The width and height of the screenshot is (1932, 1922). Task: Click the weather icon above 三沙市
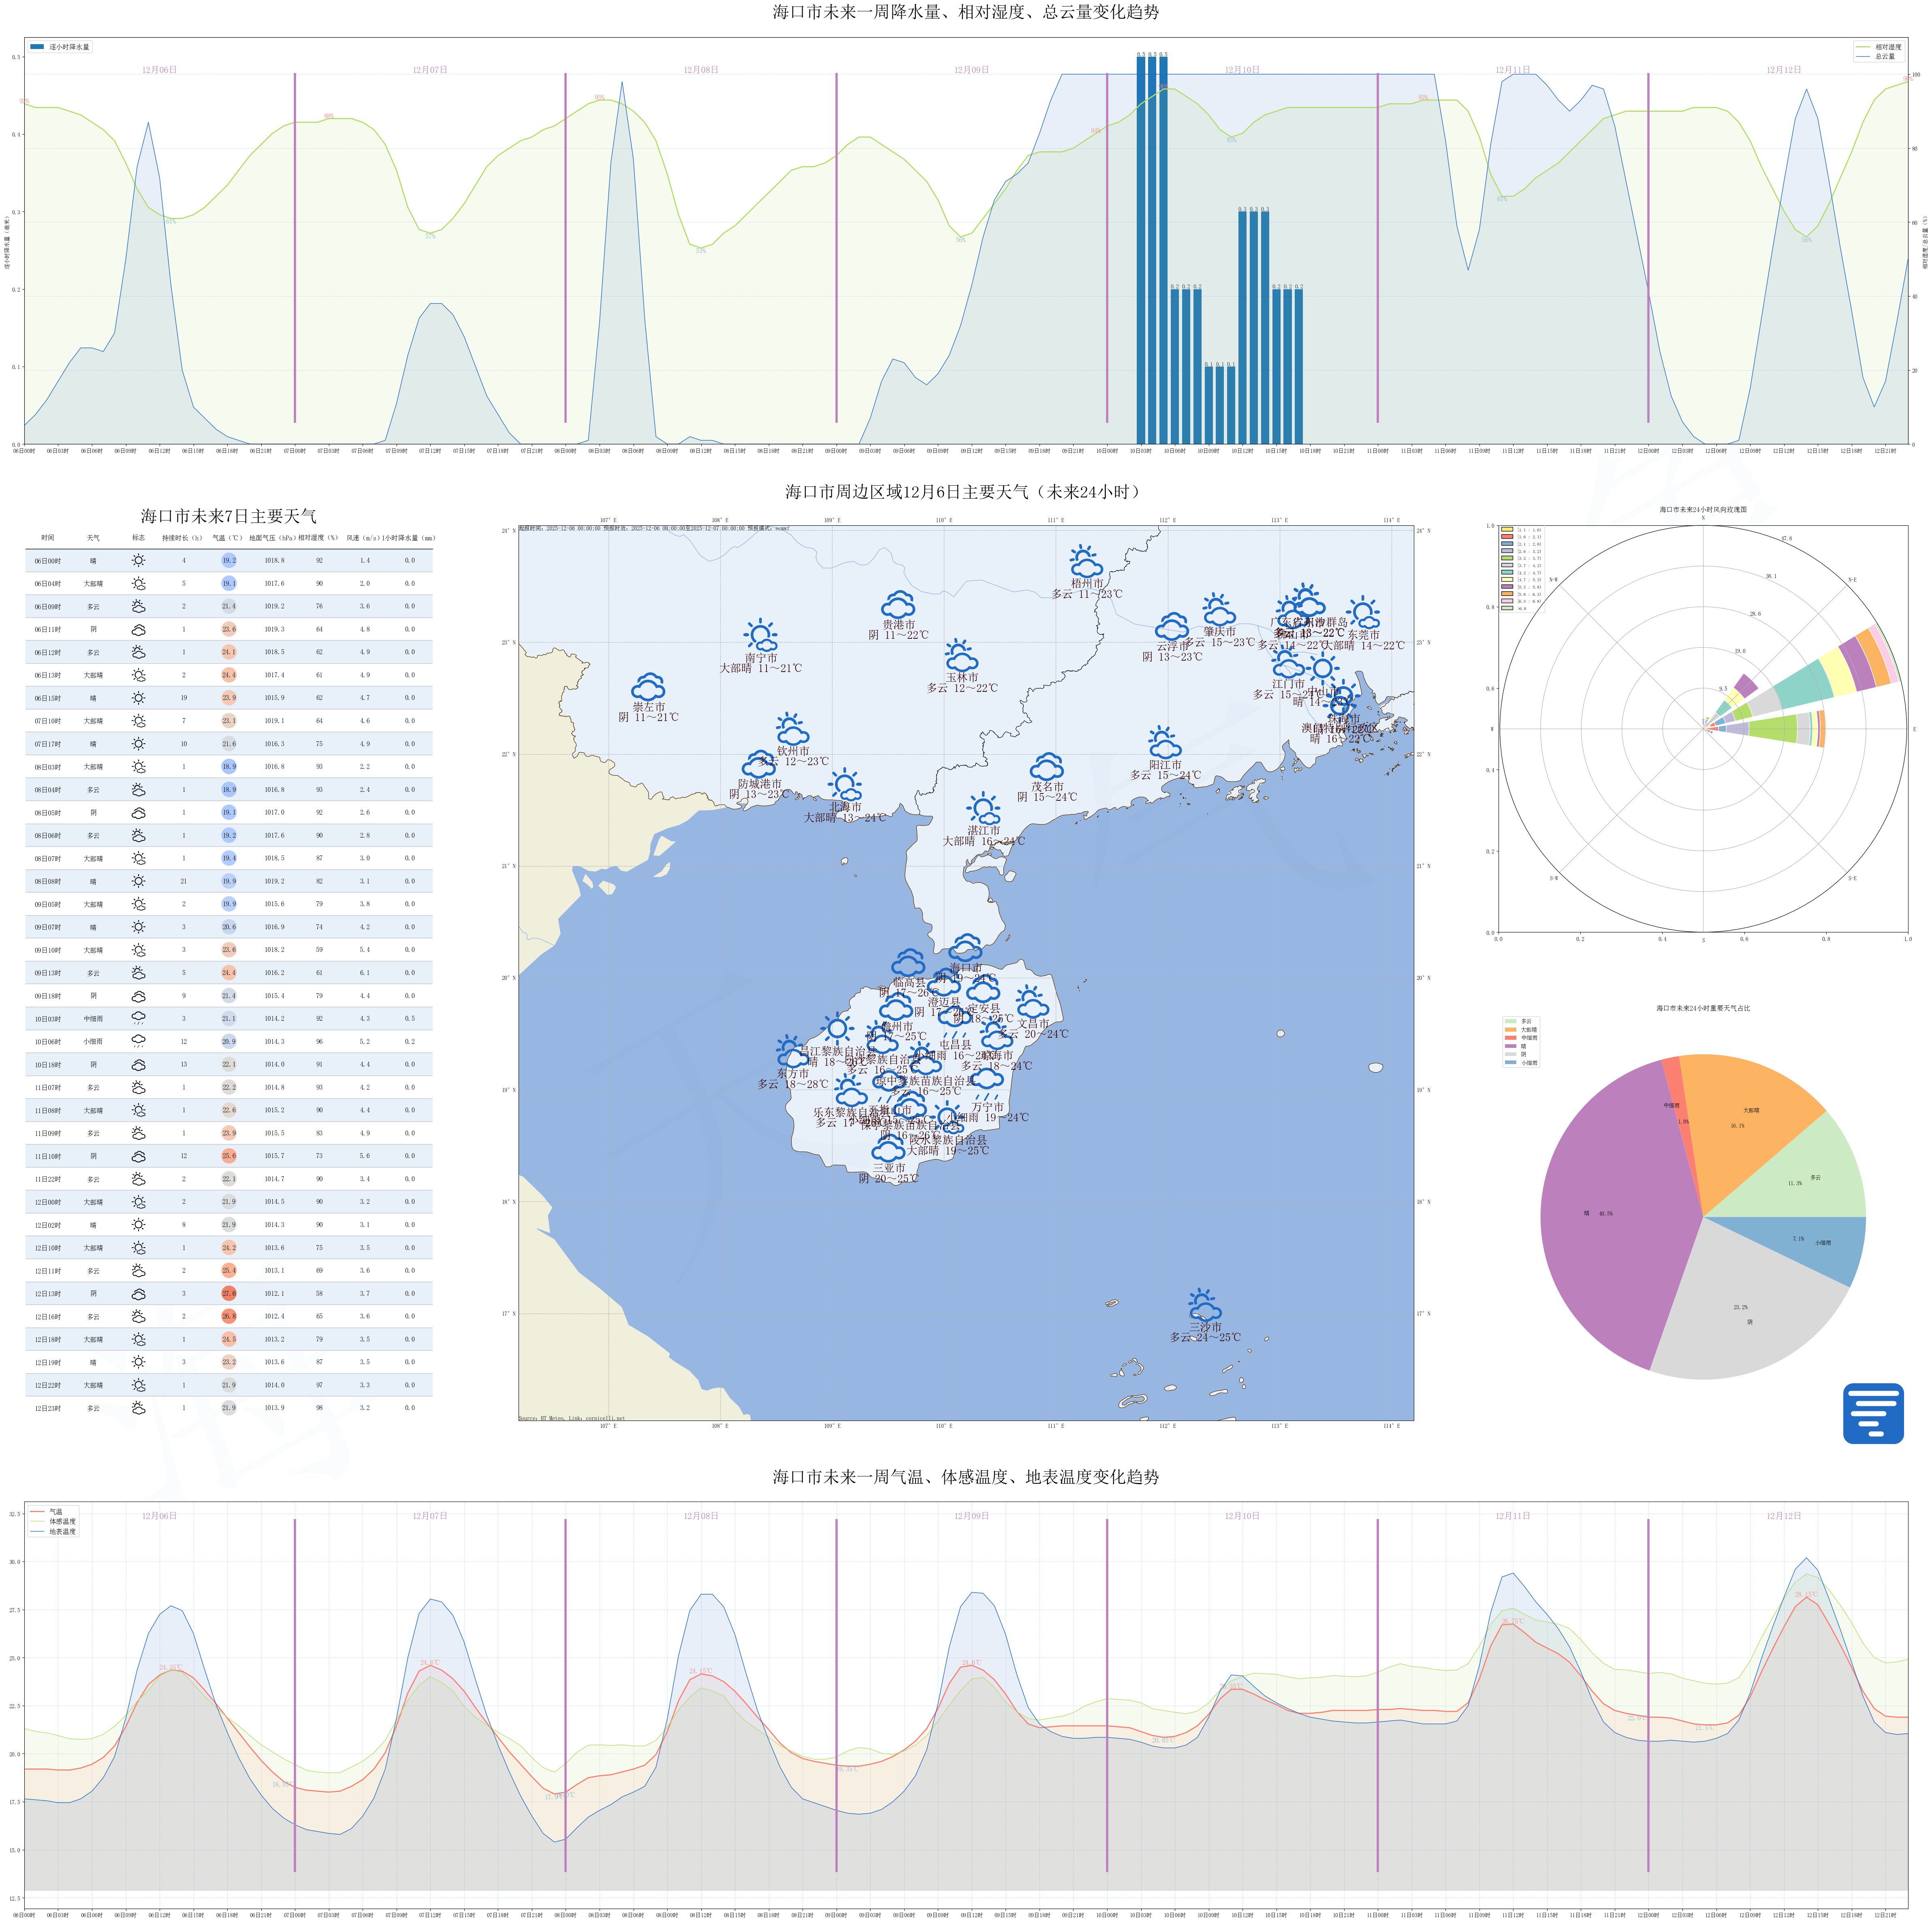click(1204, 1305)
